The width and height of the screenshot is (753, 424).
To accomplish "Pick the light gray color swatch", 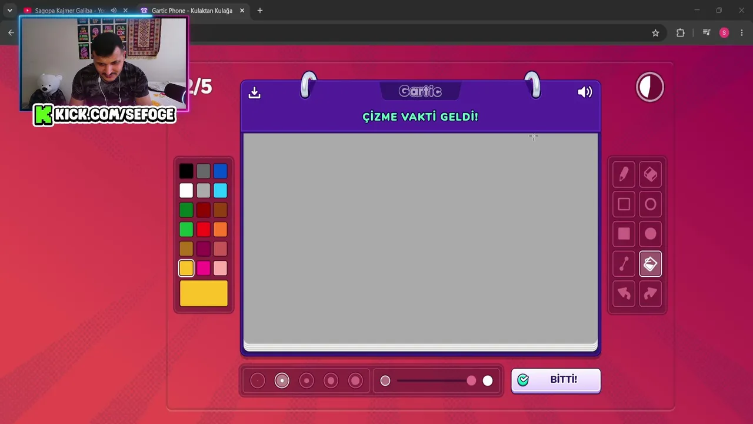I will (203, 191).
